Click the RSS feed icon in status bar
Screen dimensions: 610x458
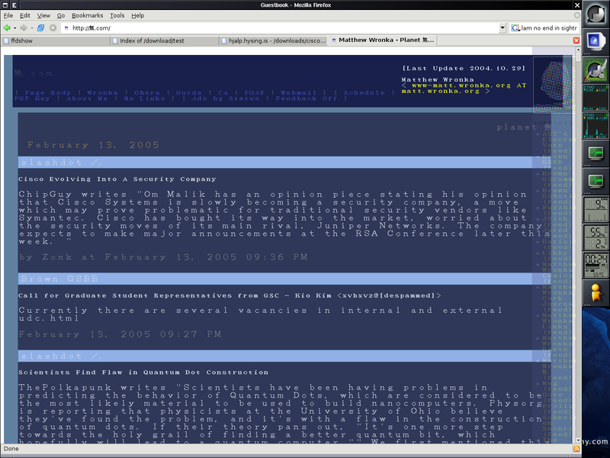576,449
